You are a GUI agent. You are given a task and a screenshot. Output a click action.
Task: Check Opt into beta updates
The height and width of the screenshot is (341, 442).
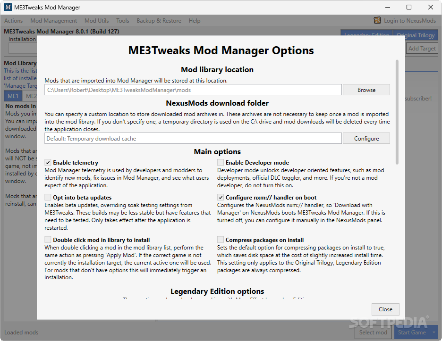tap(48, 198)
